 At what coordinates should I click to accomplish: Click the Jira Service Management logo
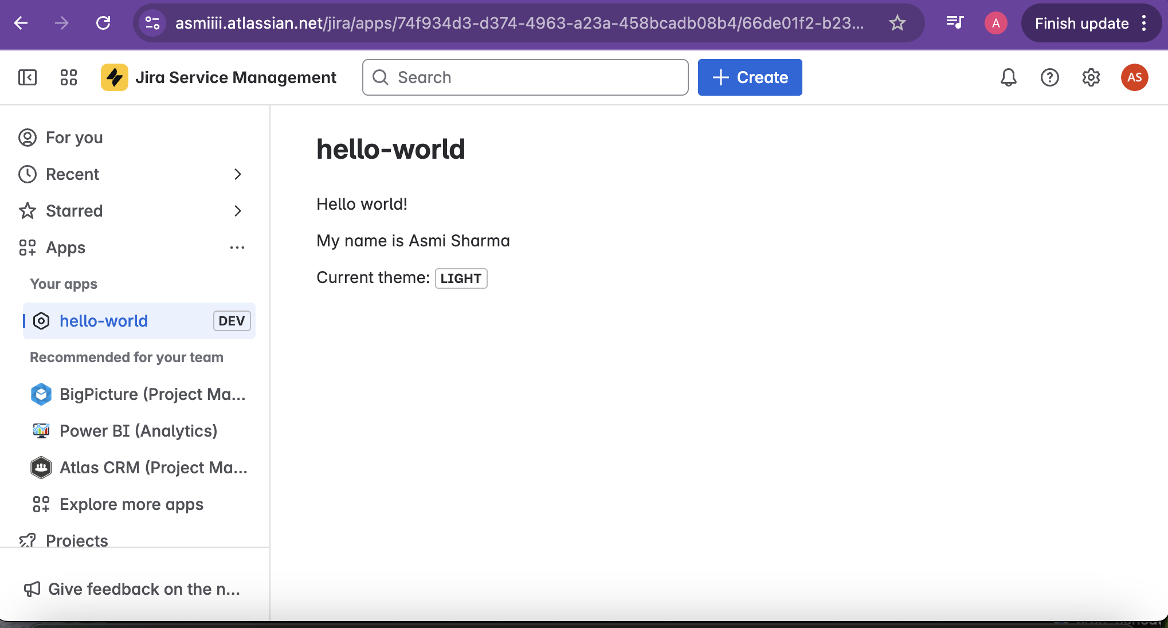tap(115, 77)
